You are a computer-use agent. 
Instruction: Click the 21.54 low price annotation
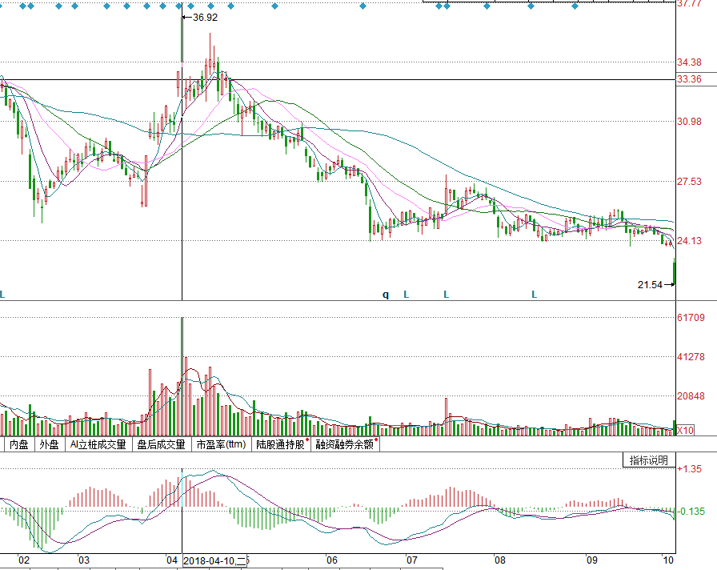(650, 284)
